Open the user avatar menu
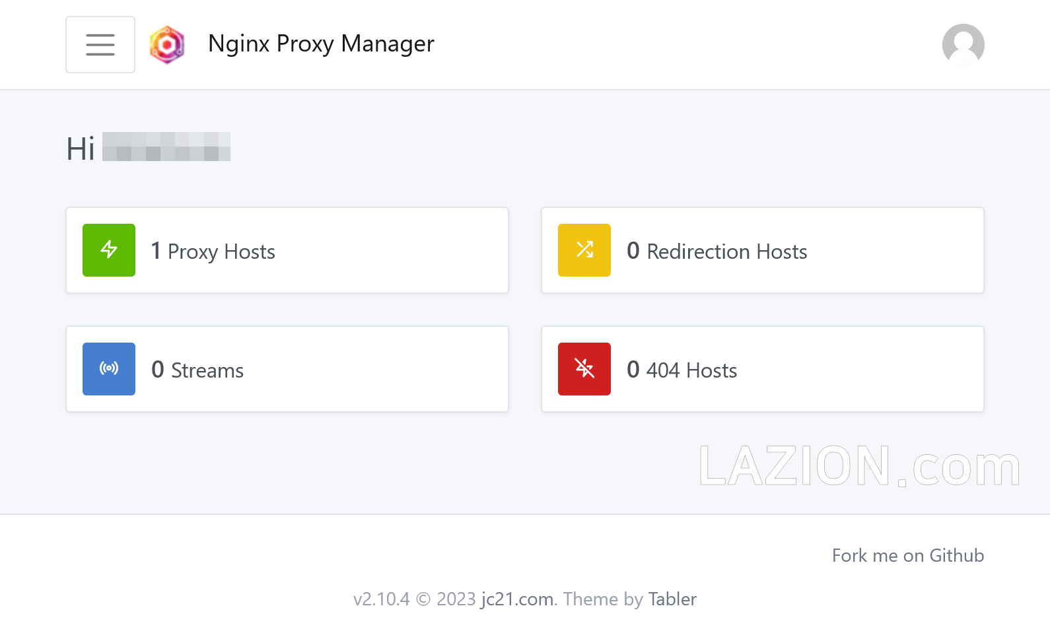1050x639 pixels. (963, 44)
